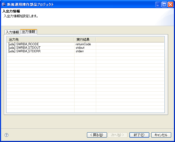175x142 pixels.
Task: Switch to the 入力情報 tab
Action: point(12,32)
